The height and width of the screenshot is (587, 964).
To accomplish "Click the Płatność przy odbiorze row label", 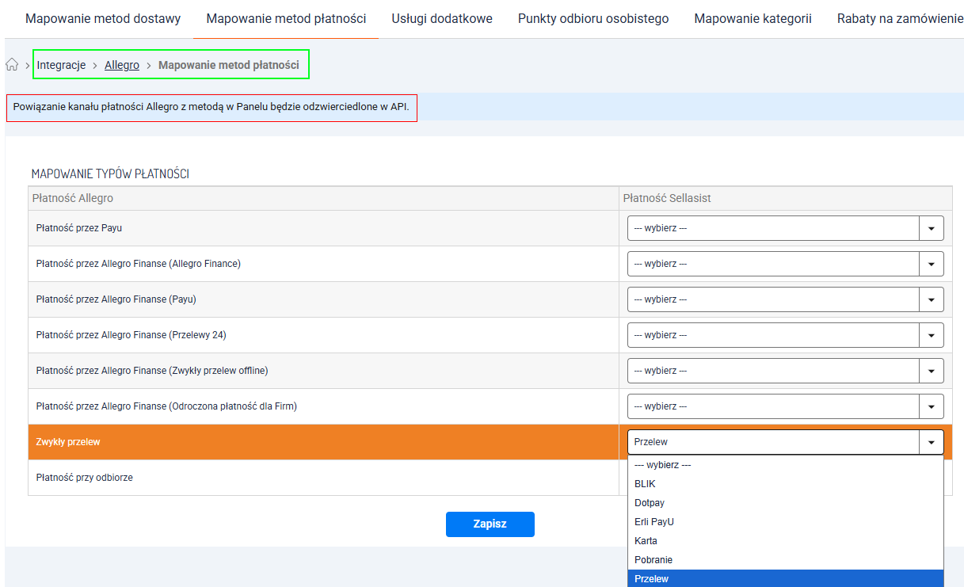I will click(x=85, y=478).
